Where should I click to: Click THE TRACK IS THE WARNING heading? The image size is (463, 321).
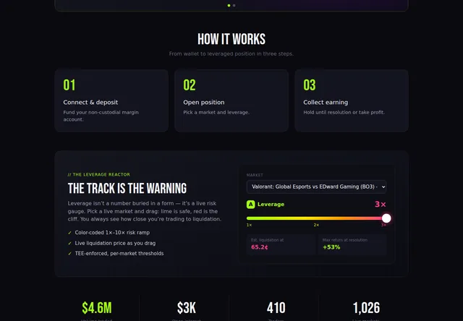[x=127, y=188]
